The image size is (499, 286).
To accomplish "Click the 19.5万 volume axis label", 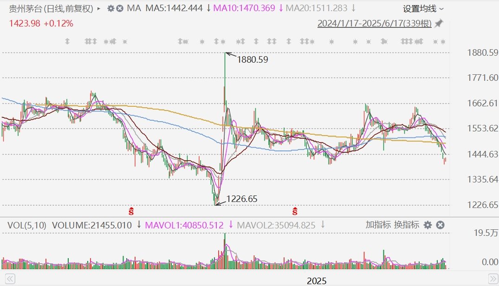I will 486,233.
